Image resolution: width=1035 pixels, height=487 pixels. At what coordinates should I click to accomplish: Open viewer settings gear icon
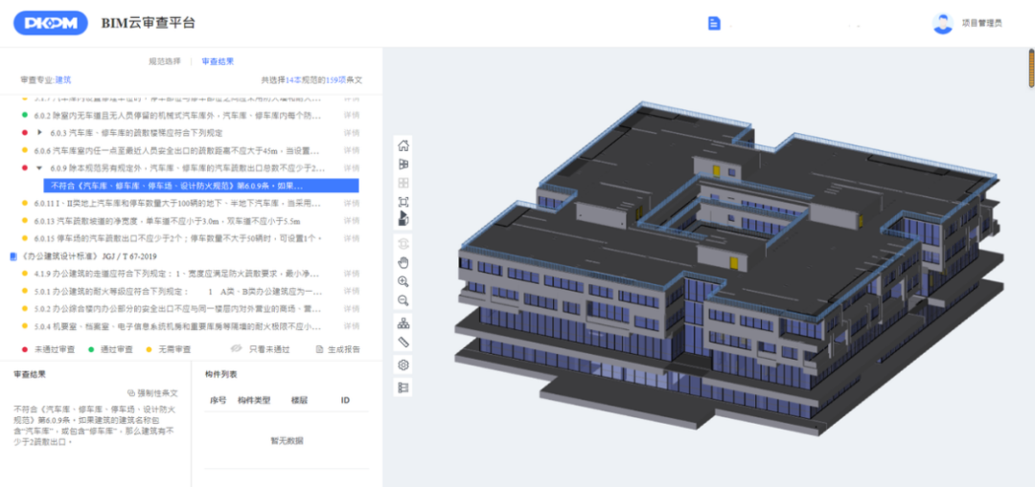click(x=403, y=365)
